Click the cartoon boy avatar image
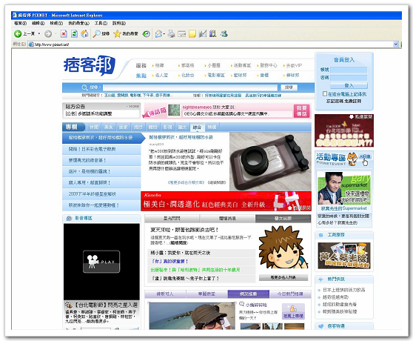This screenshot has width=413, height=341. [x=283, y=248]
